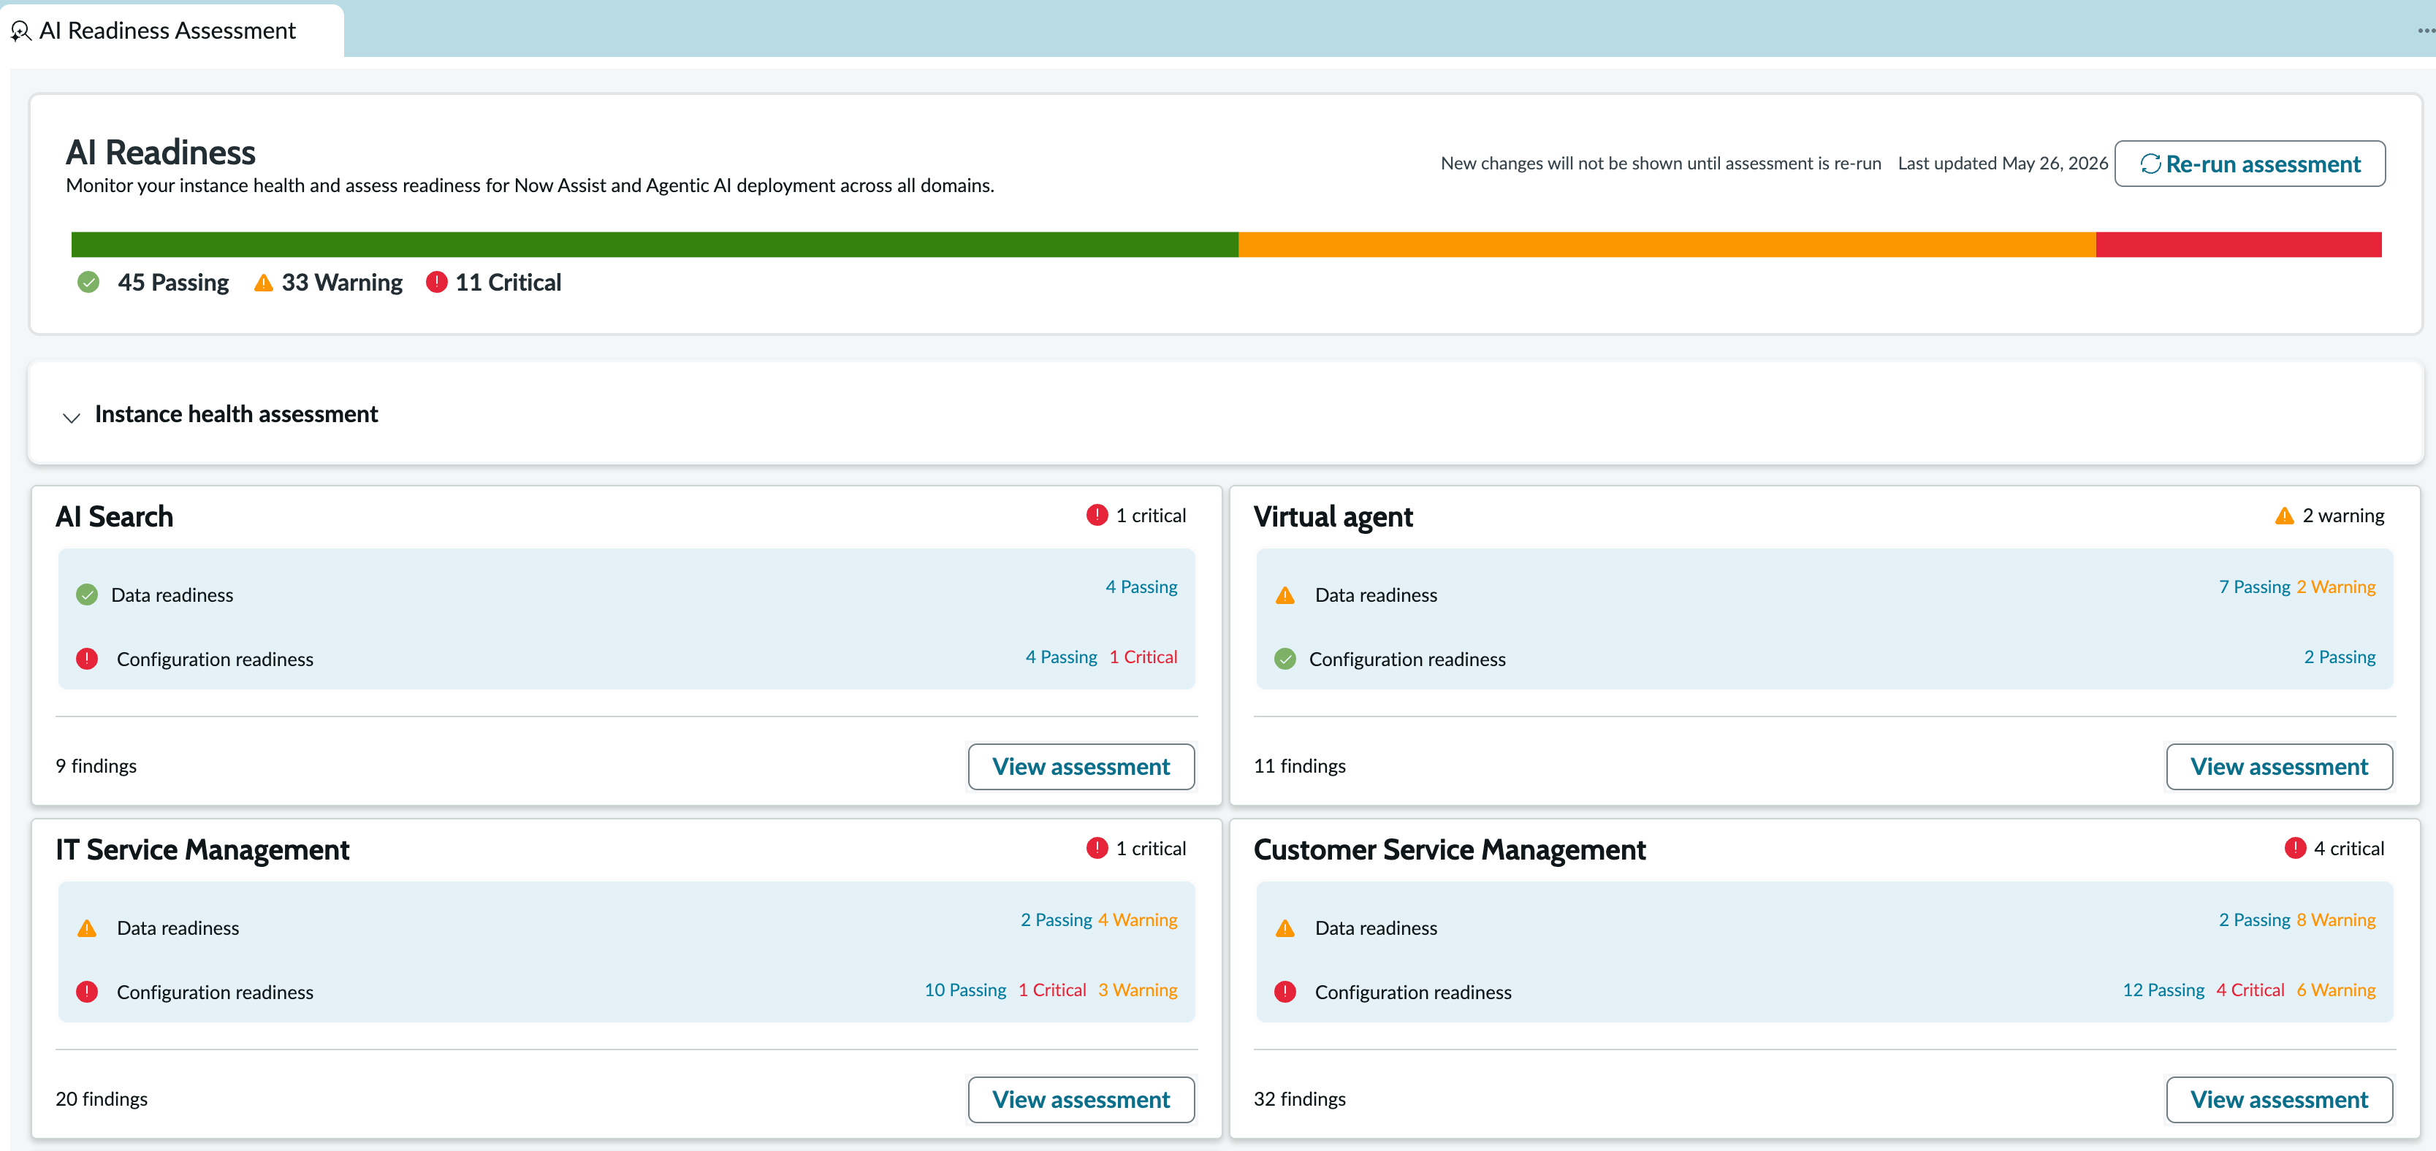Click the 2 warning label in Virtual agent

click(2343, 515)
